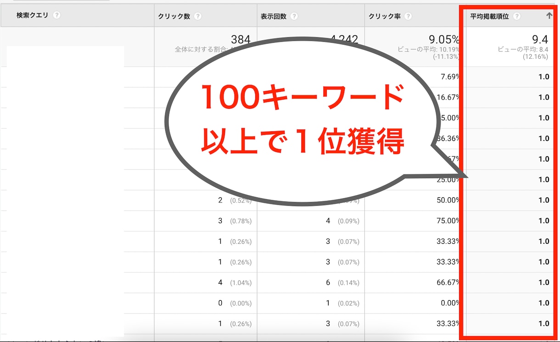Sort by the 検索クエリ column header
Screen dimensions: 560x342
[32, 15]
